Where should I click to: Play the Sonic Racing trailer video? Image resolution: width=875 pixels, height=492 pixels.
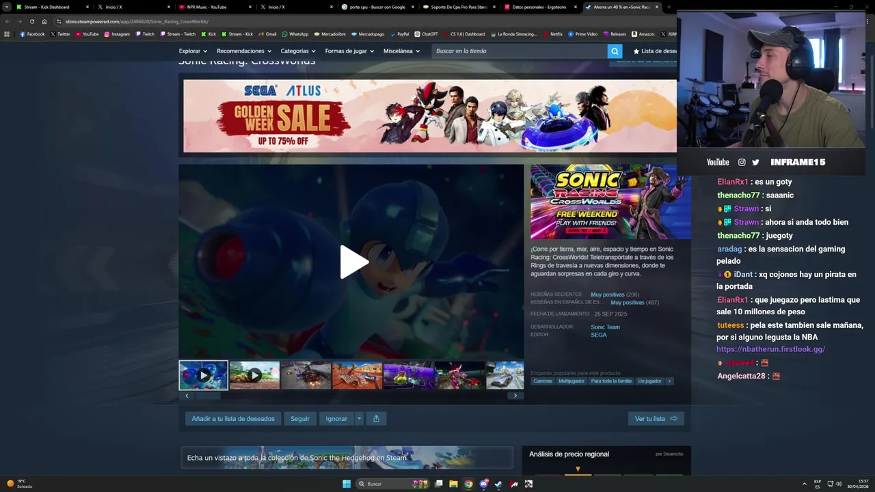(x=354, y=262)
